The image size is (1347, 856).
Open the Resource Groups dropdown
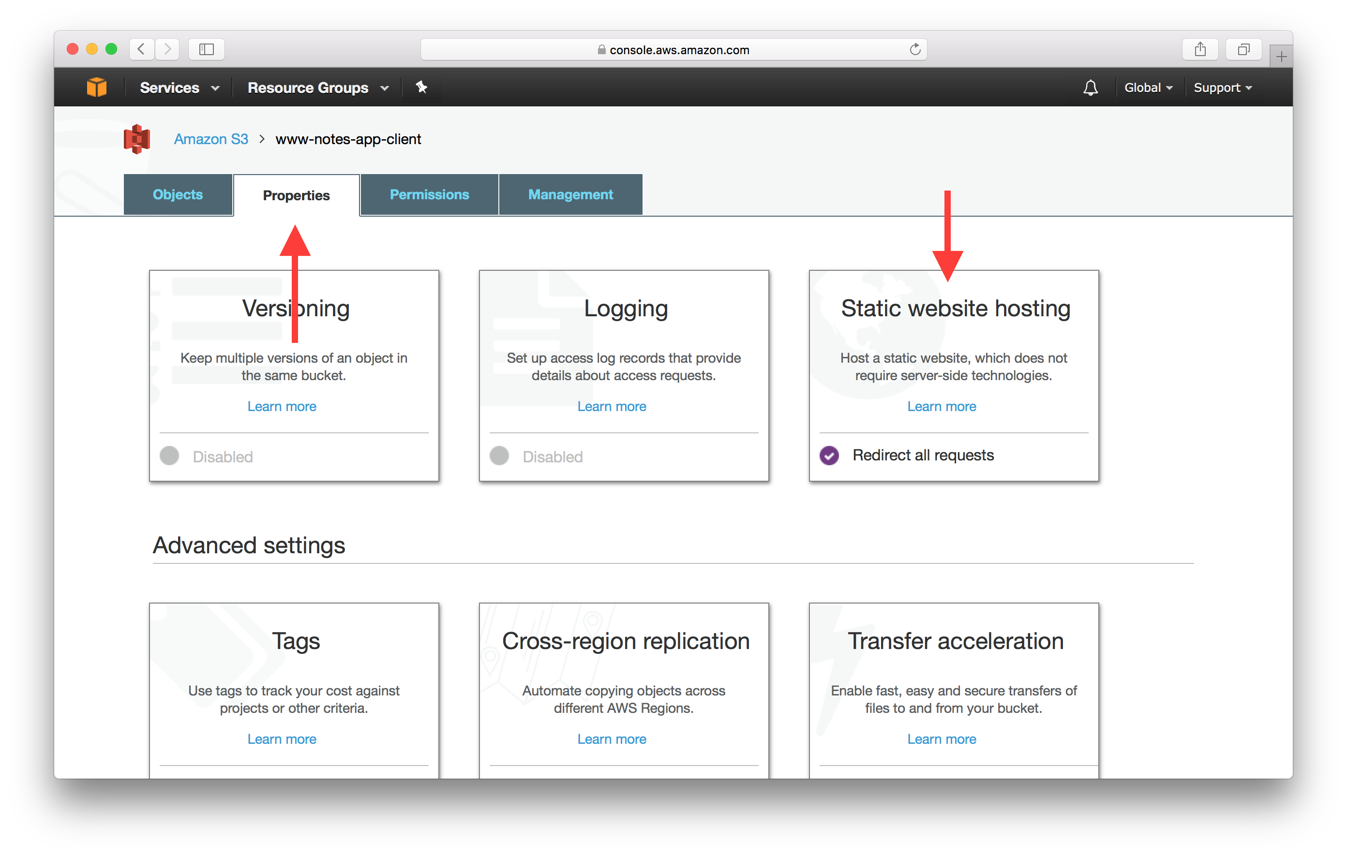[x=318, y=88]
